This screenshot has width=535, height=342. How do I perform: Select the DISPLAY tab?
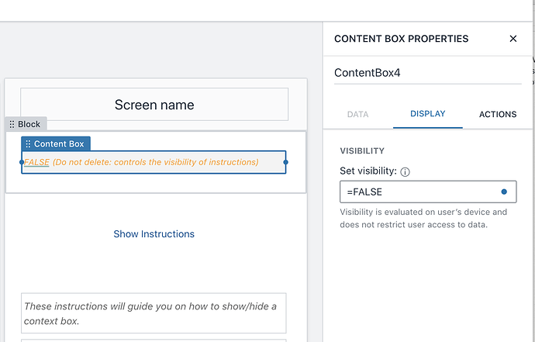pos(427,114)
